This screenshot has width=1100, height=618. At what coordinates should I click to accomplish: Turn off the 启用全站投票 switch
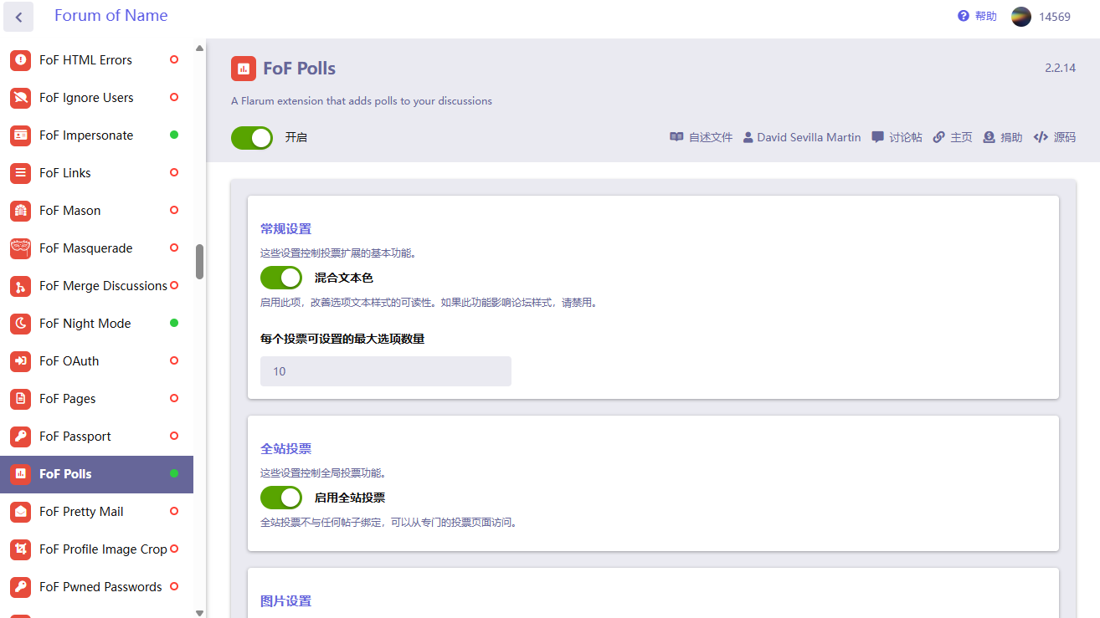[281, 498]
